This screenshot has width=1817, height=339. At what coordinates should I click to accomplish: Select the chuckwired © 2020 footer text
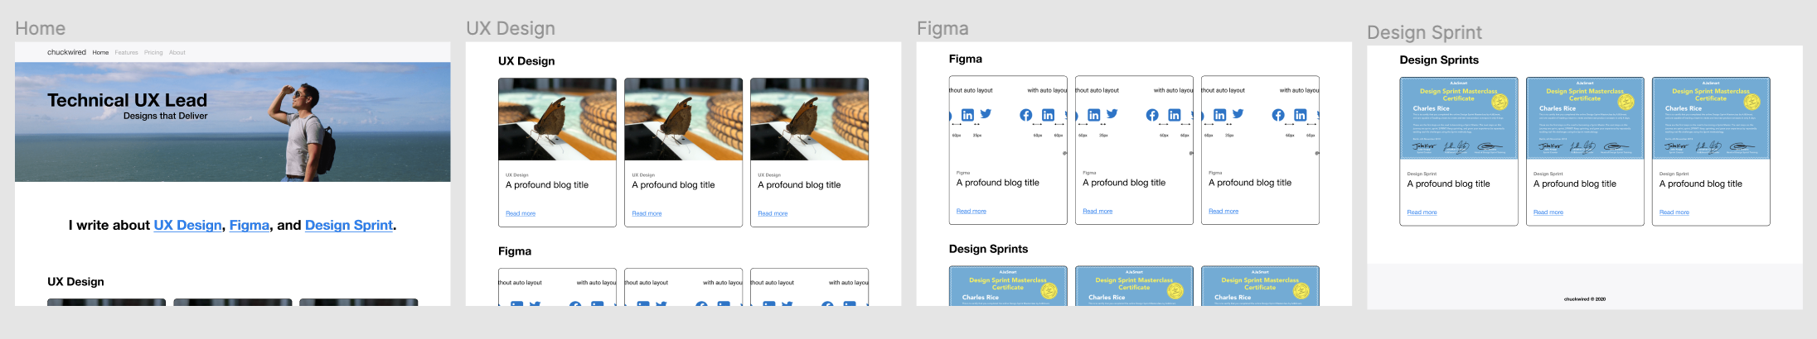click(x=1585, y=299)
